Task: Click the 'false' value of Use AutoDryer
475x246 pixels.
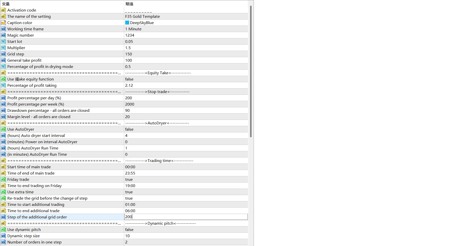Action: click(x=129, y=129)
